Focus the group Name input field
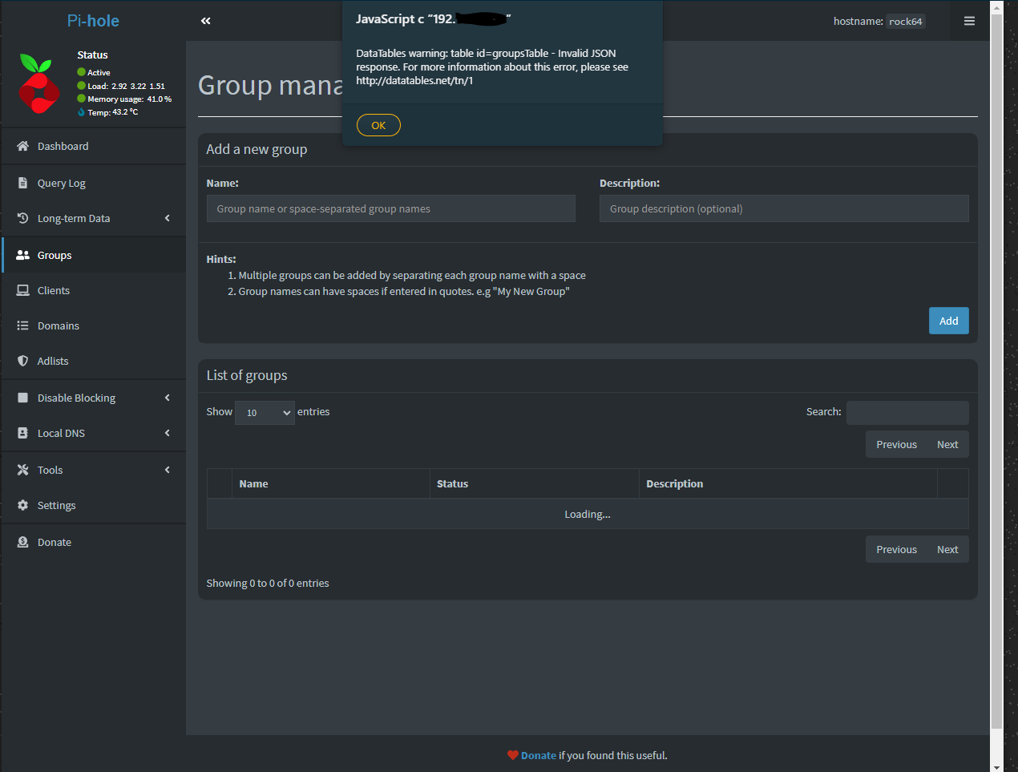Screen dimensions: 1018x772 pyautogui.click(x=391, y=208)
